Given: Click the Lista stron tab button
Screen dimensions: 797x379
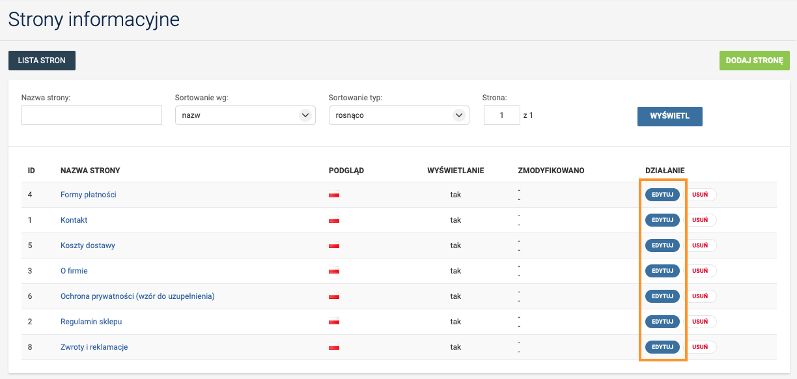Looking at the screenshot, I should tap(42, 61).
